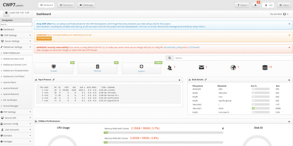Focus the navigation Search field

[x=16, y=24]
